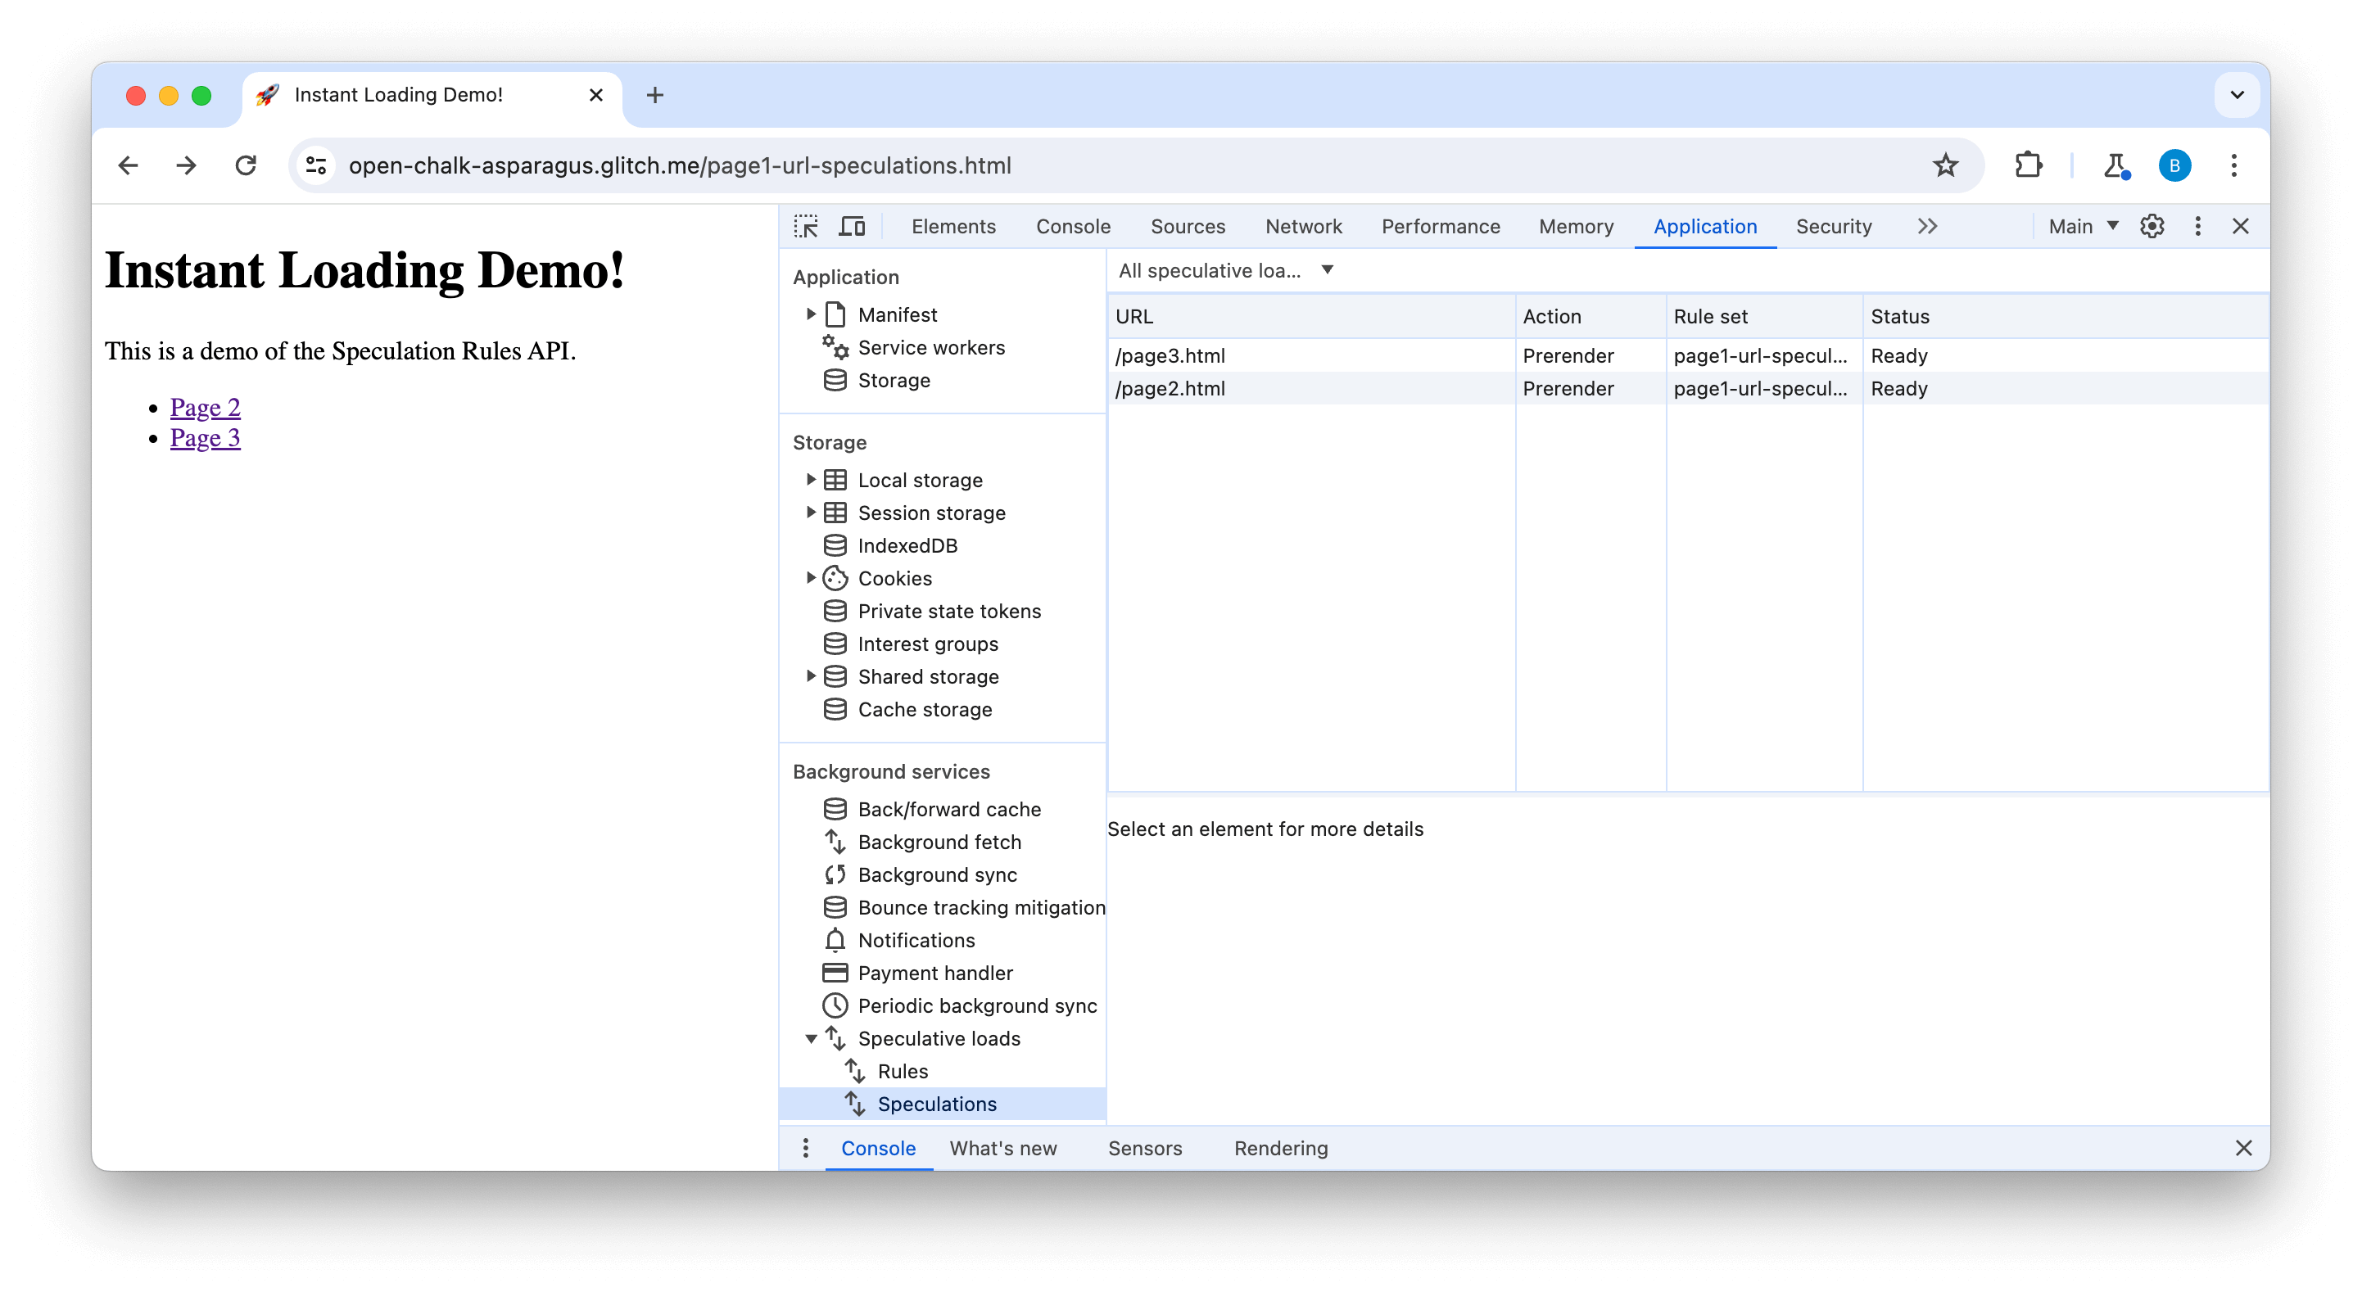
Task: Click the Rendering tab at bottom panel
Action: pyautogui.click(x=1281, y=1147)
